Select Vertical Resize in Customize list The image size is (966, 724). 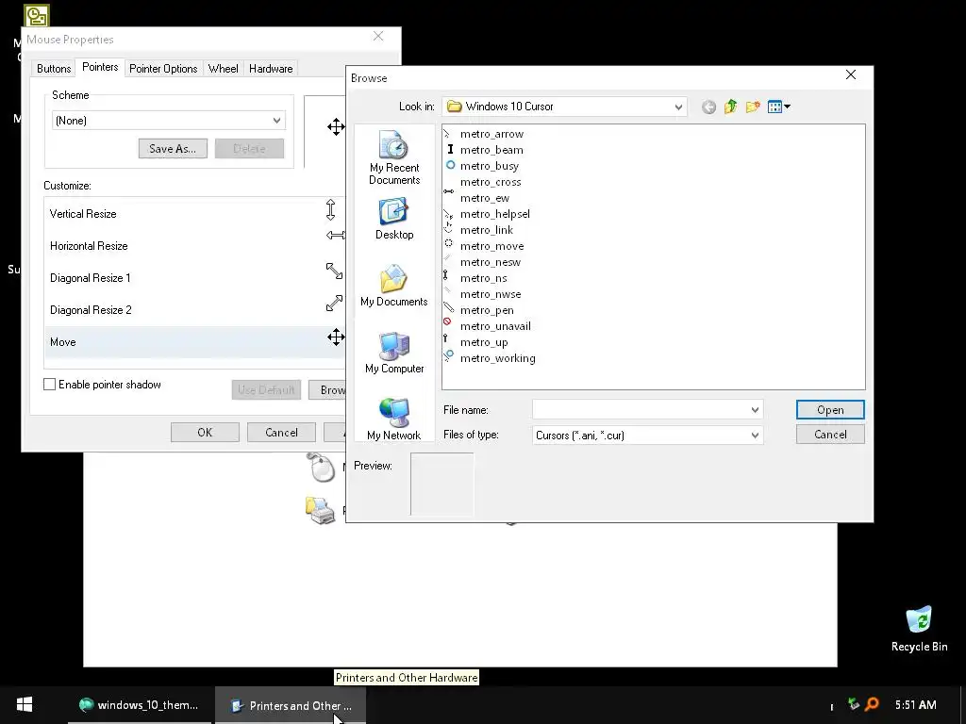tap(194, 214)
